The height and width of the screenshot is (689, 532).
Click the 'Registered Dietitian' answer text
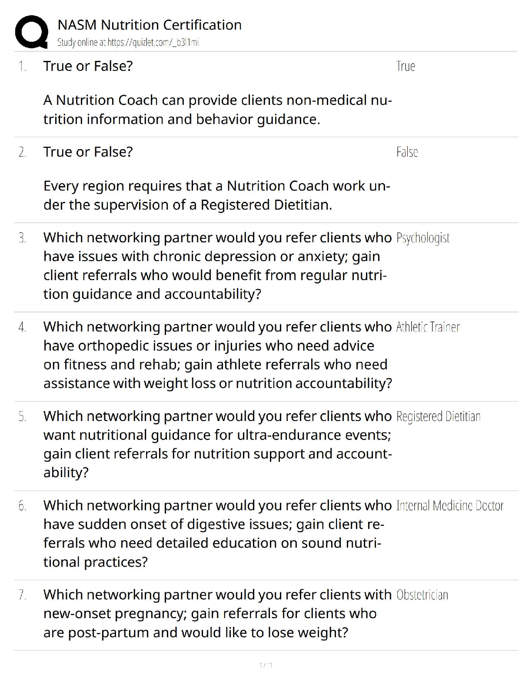pos(438,416)
